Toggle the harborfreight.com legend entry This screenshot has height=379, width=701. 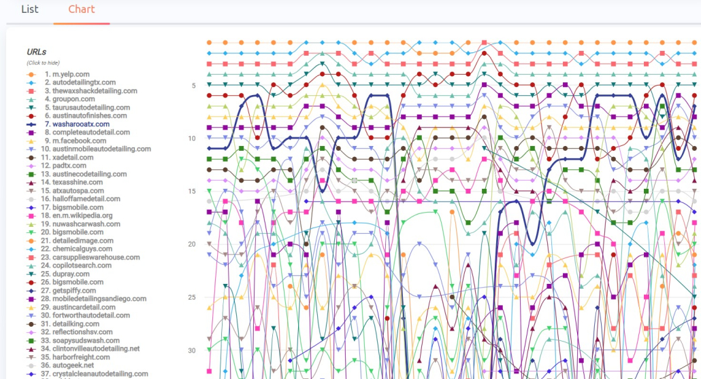[x=75, y=357]
